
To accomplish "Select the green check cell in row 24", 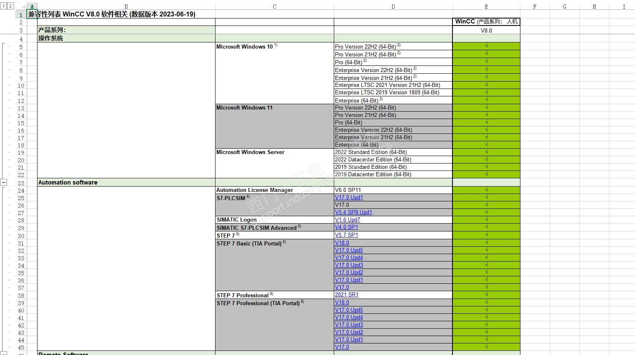I will [x=486, y=190].
